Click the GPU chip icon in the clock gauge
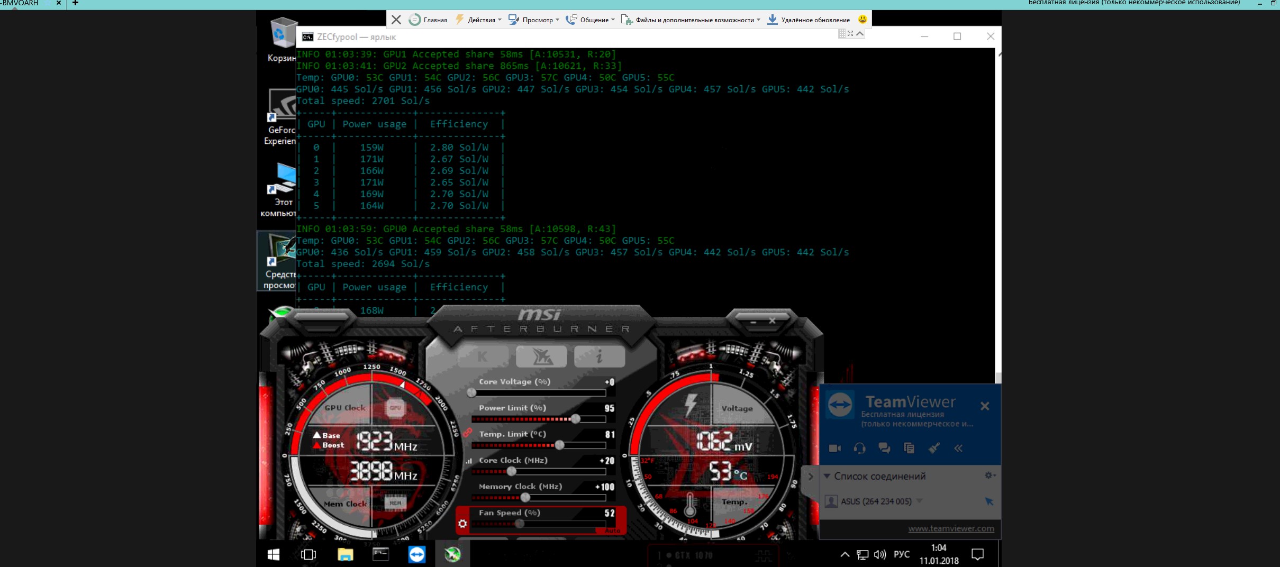This screenshot has height=567, width=1280. (395, 407)
